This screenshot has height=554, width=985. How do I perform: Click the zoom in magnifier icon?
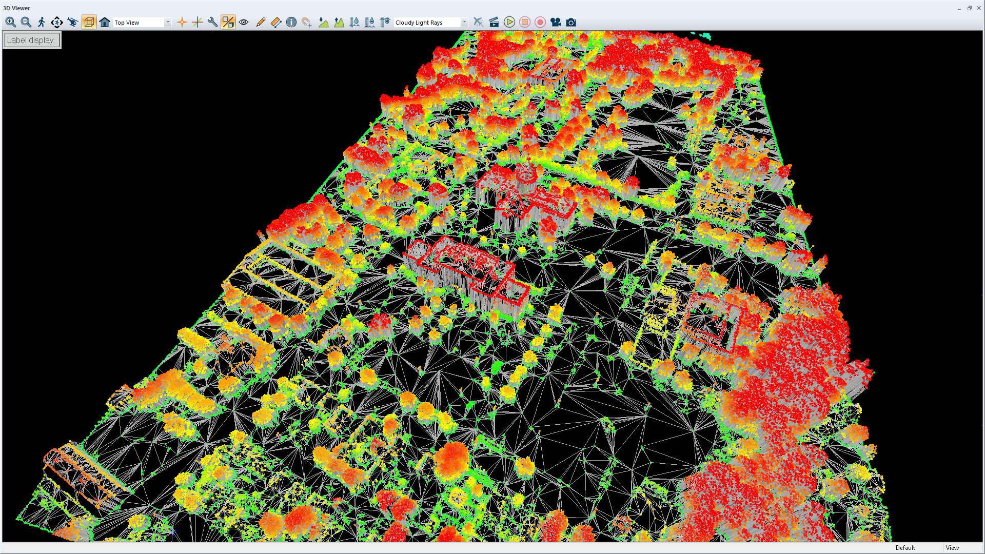tap(11, 22)
